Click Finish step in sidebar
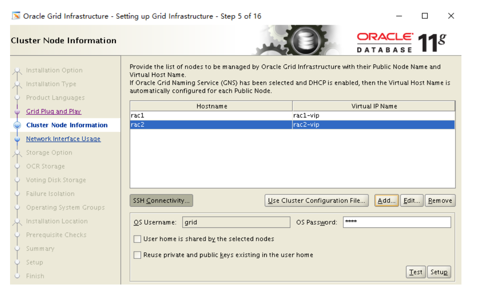The width and height of the screenshot is (477, 290). [x=35, y=276]
